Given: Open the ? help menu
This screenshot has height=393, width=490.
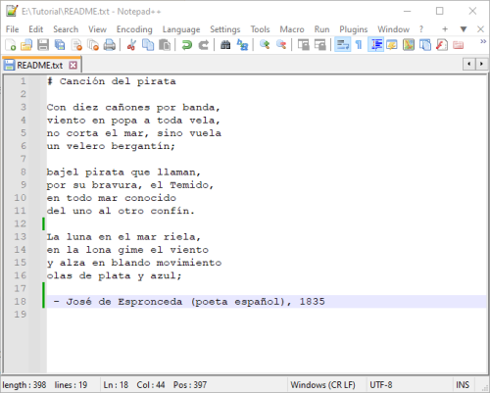Looking at the screenshot, I should (x=421, y=29).
